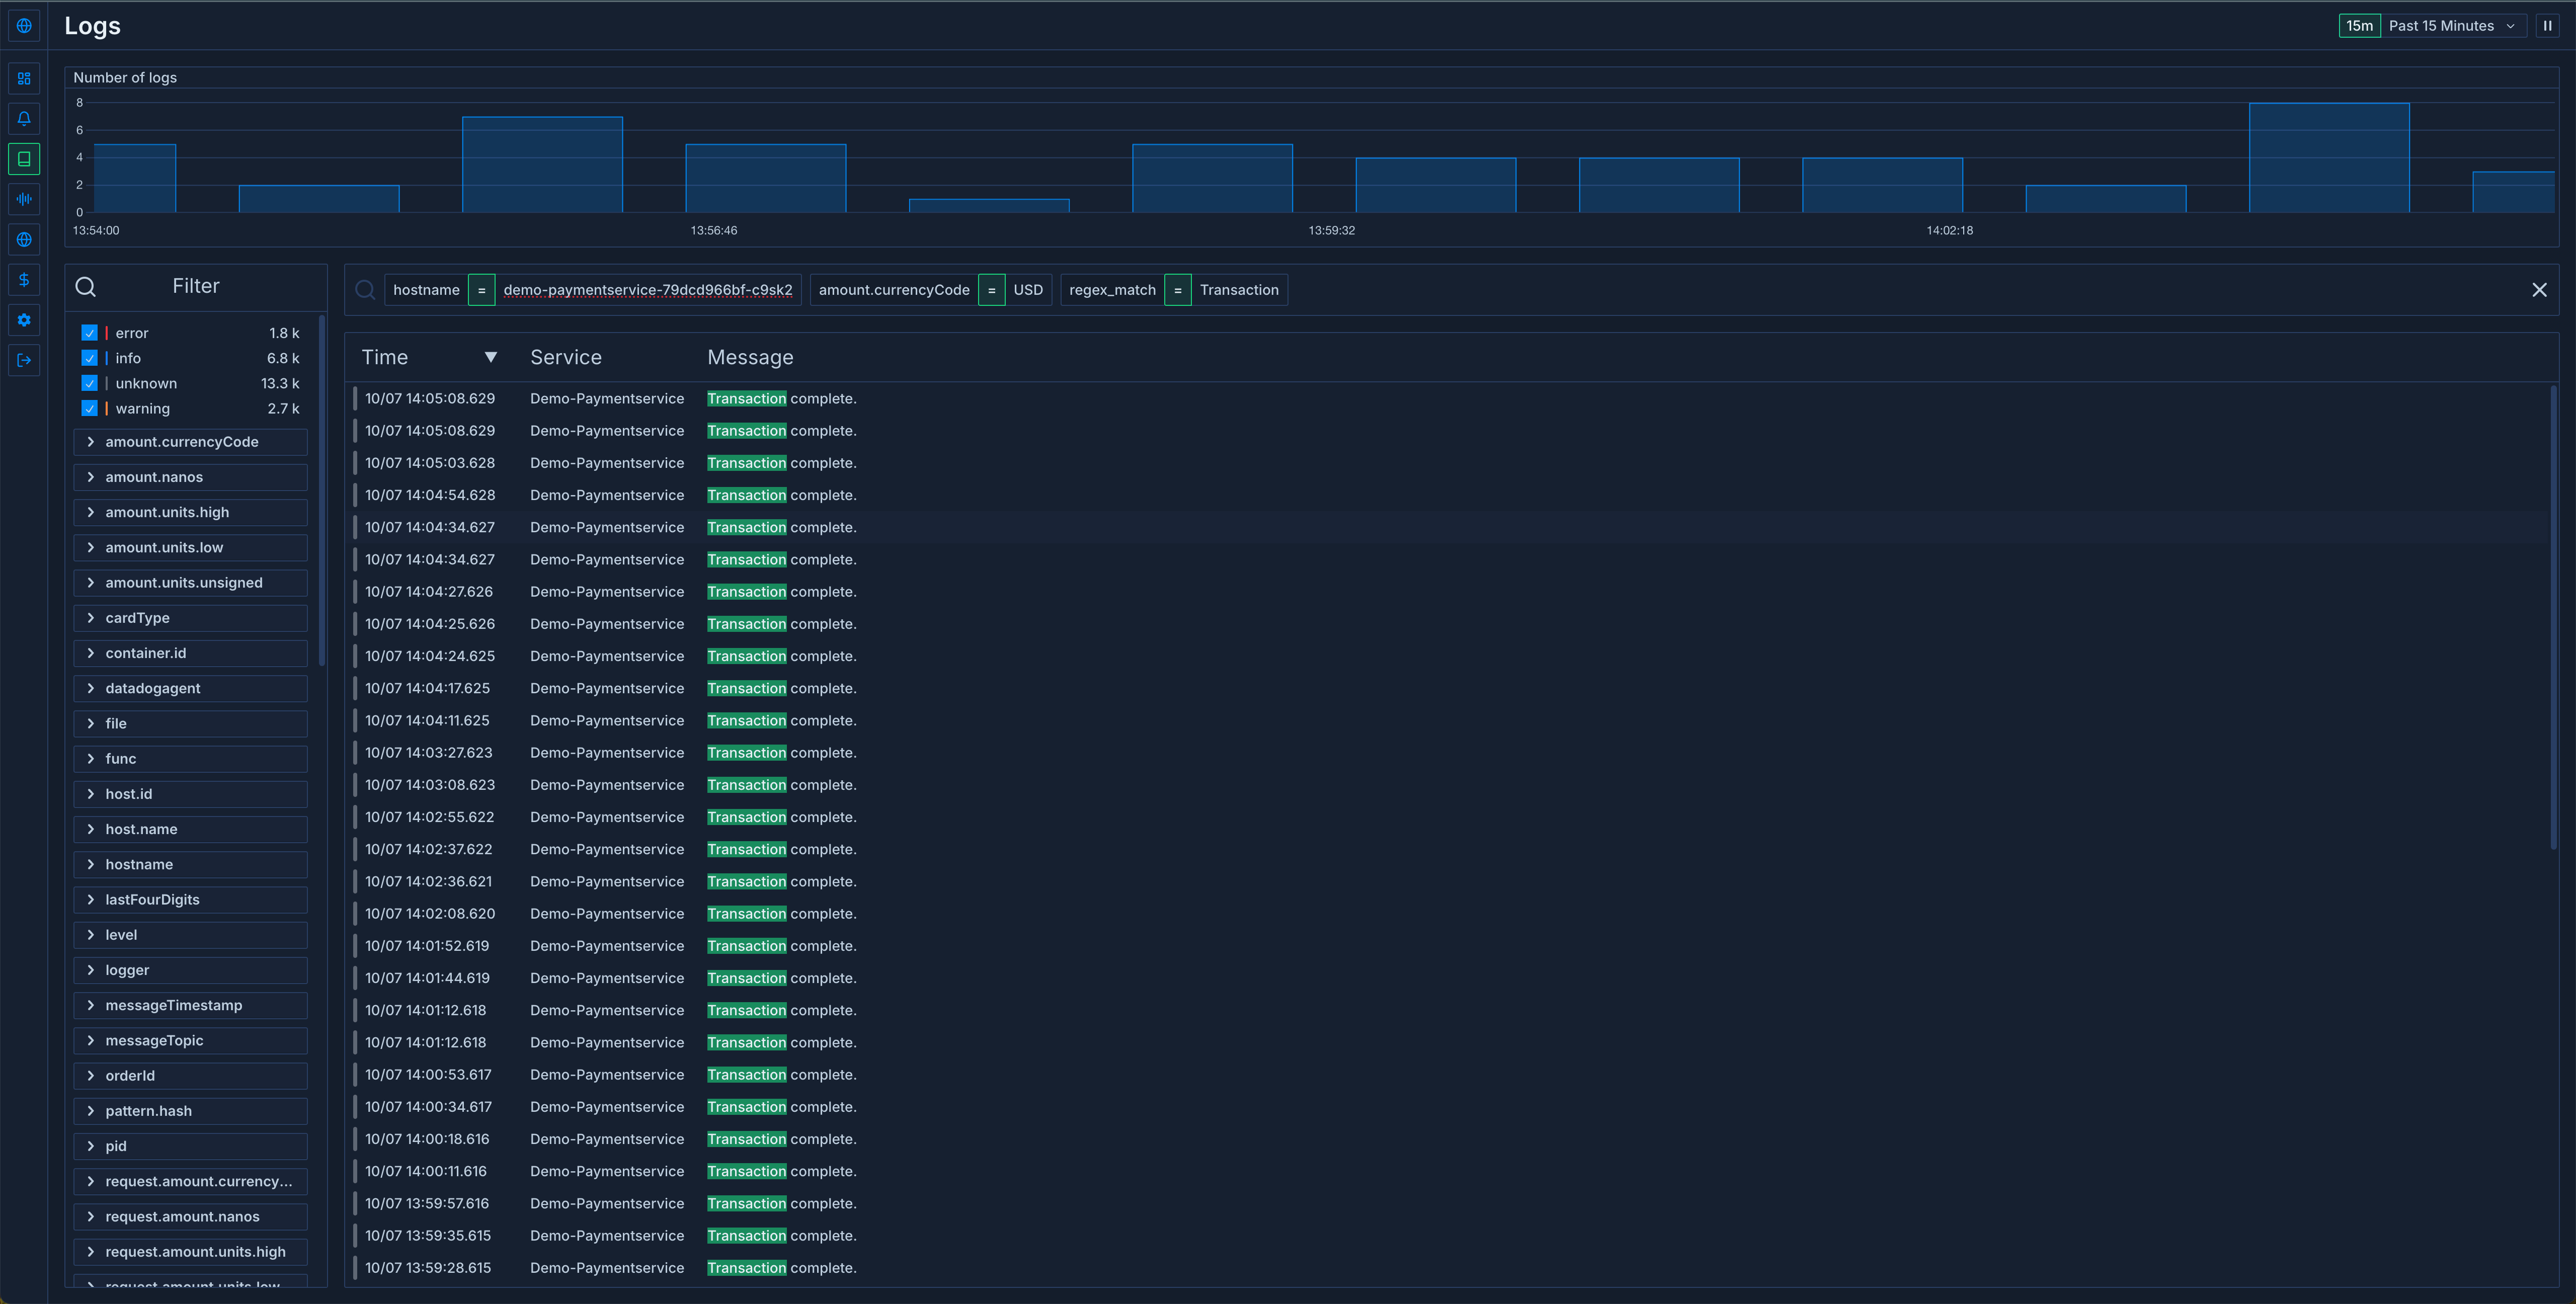Image resolution: width=2576 pixels, height=1304 pixels.
Task: Open the dashboards grid icon in sidebar
Action: pyautogui.click(x=24, y=79)
